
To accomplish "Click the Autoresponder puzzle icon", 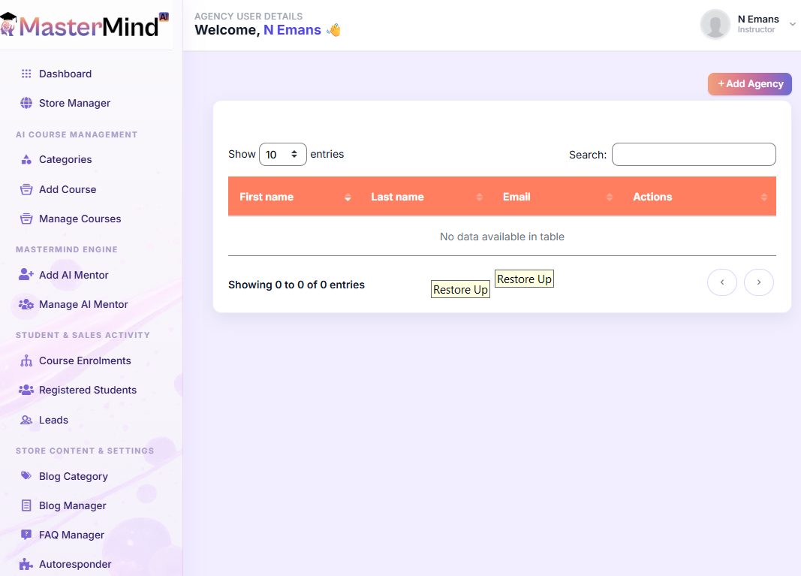I will pyautogui.click(x=26, y=564).
